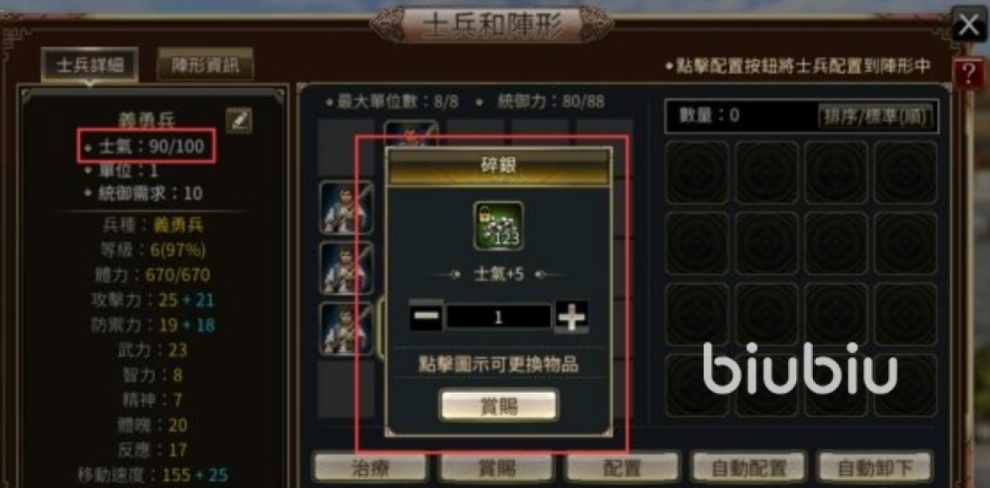Confirm with the 賞賜 button in the popup

point(499,405)
